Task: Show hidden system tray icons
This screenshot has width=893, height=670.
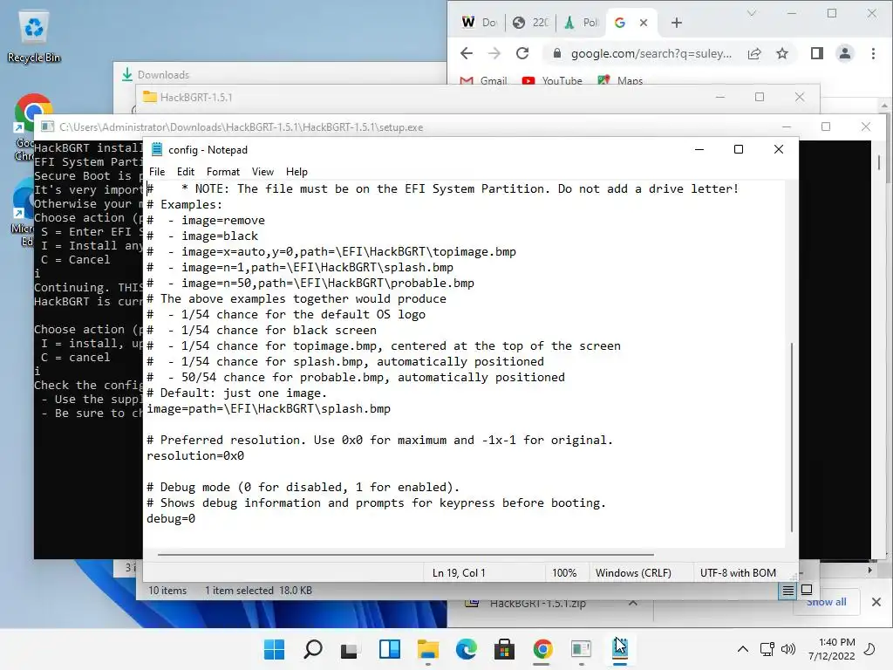Action: 743,649
